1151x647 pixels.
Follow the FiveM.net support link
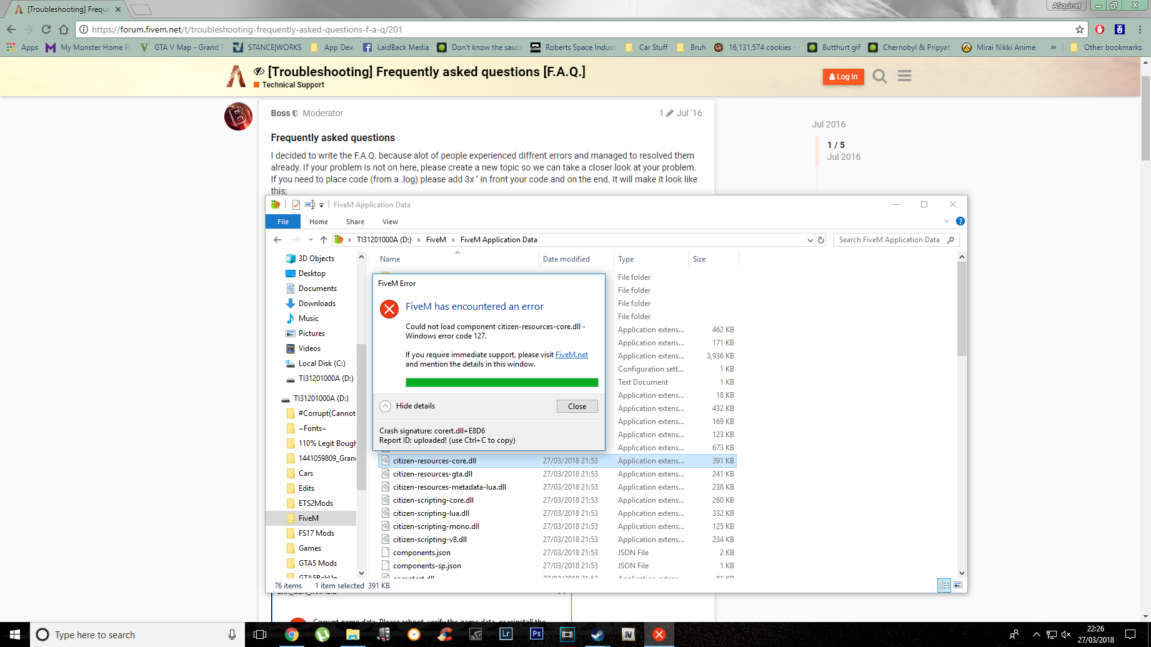572,355
